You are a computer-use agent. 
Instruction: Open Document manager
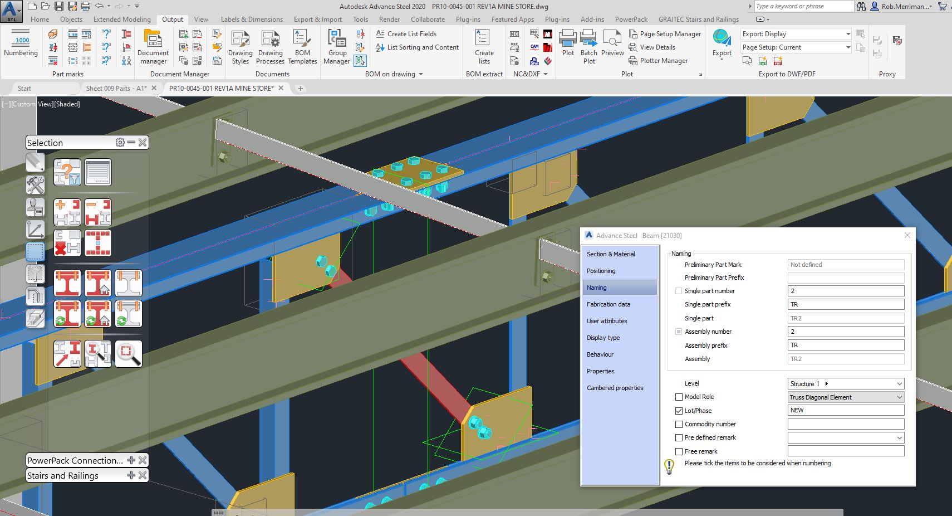[153, 47]
